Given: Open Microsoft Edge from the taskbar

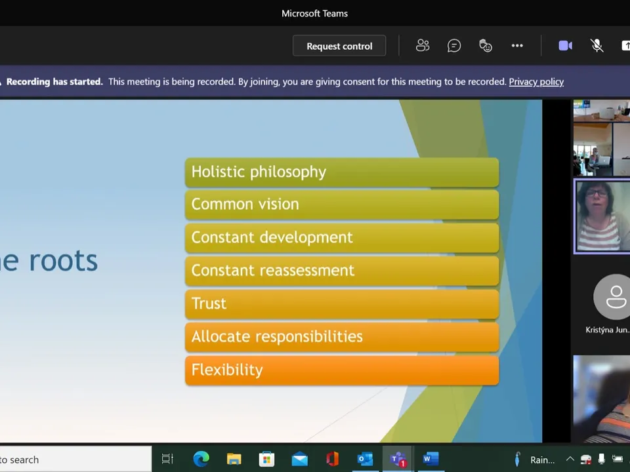Looking at the screenshot, I should [201, 459].
